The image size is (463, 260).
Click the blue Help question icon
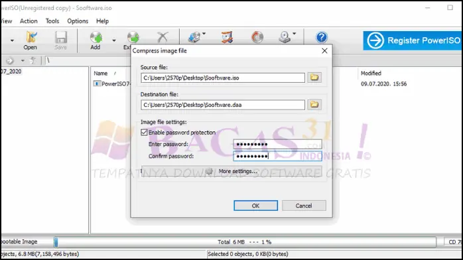point(321,37)
